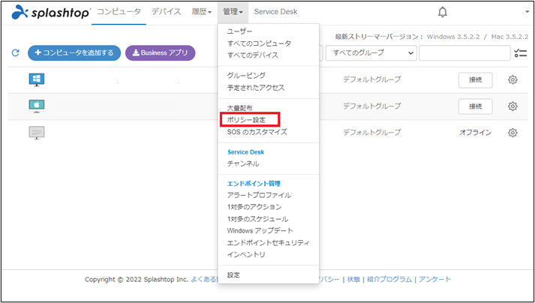
Task: Select すべてのデバイス menu item
Action: point(253,55)
